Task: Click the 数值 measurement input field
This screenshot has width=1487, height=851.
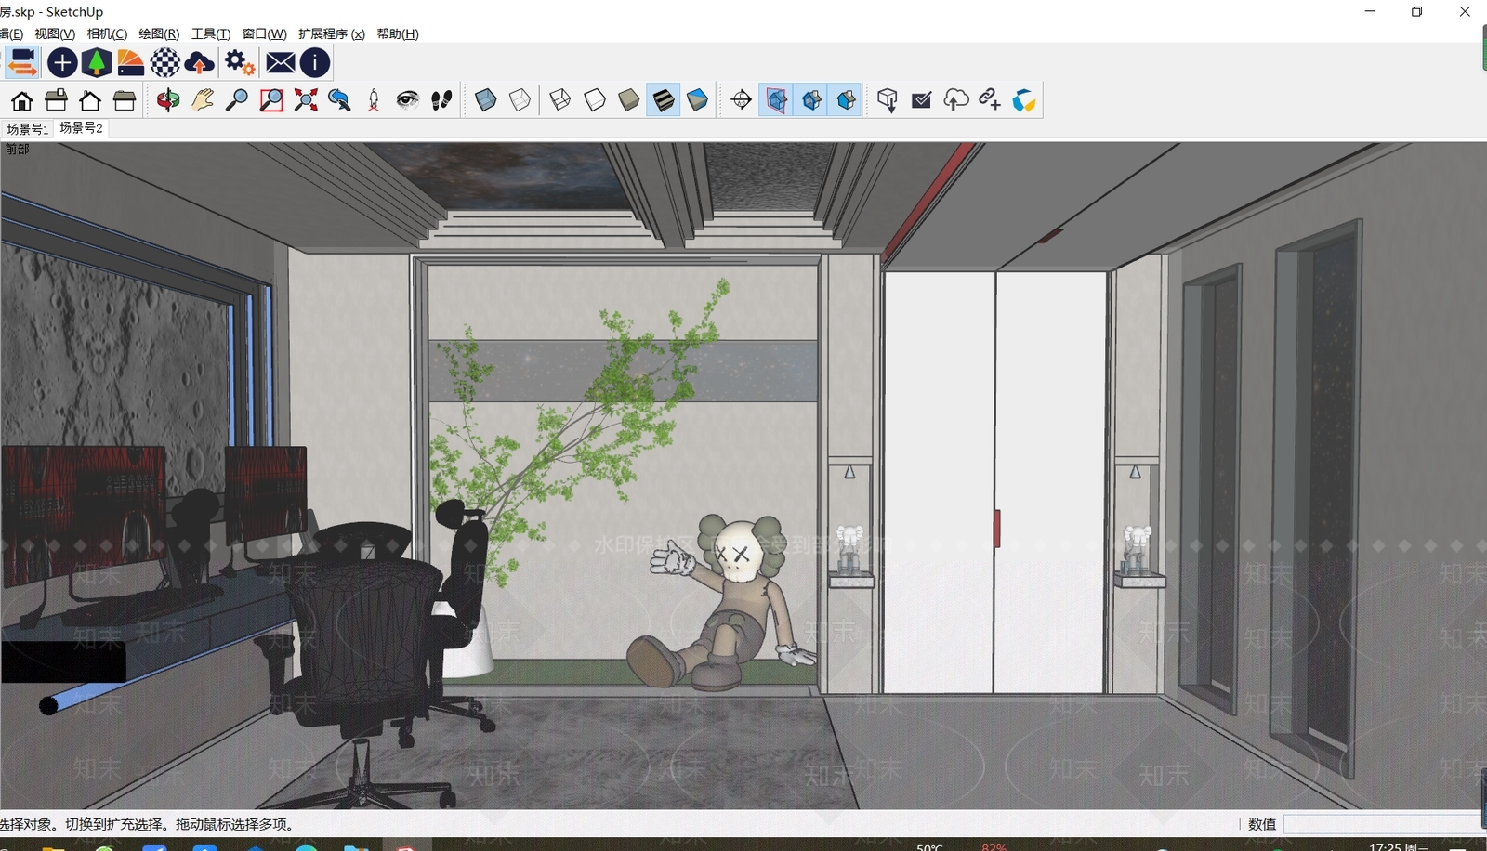Action: click(x=1383, y=824)
